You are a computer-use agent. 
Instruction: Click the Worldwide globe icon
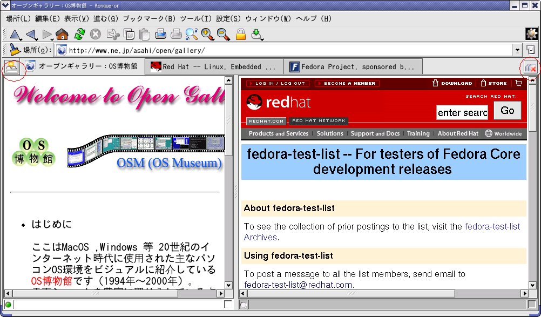click(489, 133)
